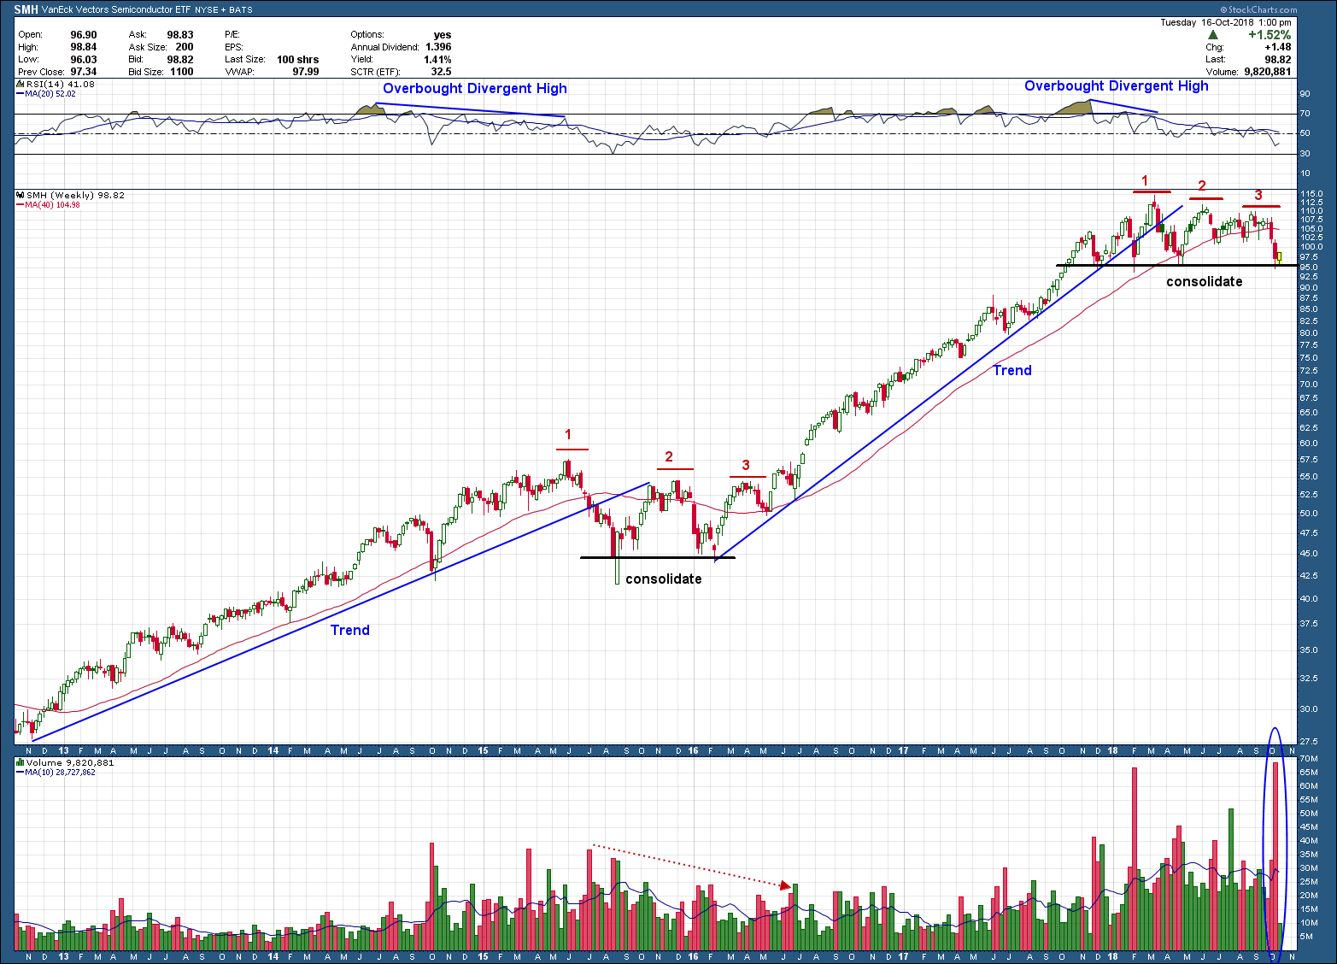Click the Trend label beside the 2016–2018 trendline
The height and width of the screenshot is (964, 1337).
click(1012, 370)
